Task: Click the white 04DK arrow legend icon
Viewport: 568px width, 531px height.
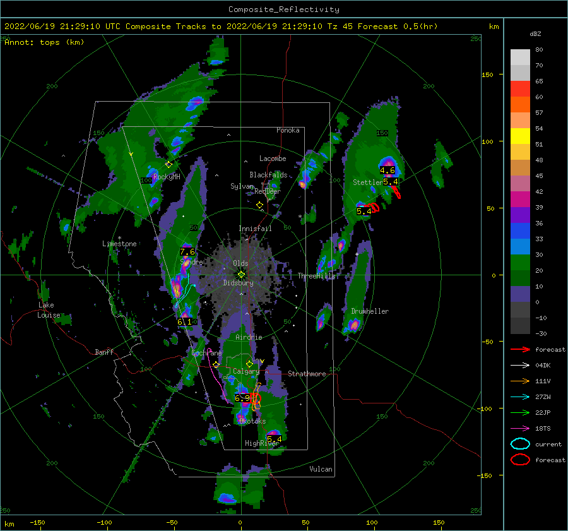Action: pos(520,365)
